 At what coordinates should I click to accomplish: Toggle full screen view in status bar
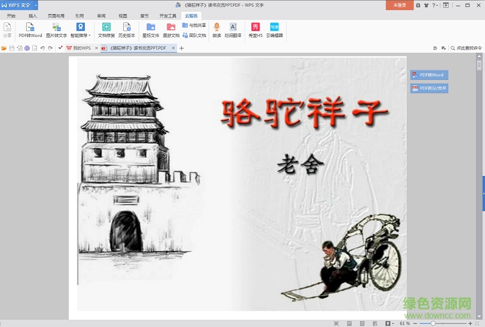[x=336, y=323]
